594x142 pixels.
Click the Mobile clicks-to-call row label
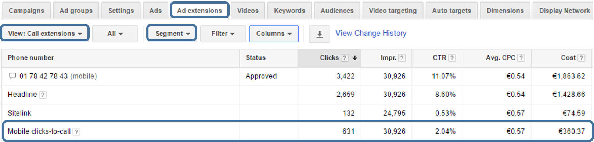tap(39, 131)
